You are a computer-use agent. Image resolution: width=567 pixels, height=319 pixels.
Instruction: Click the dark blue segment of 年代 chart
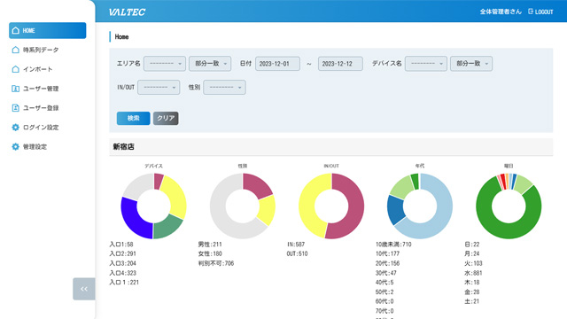(395, 211)
